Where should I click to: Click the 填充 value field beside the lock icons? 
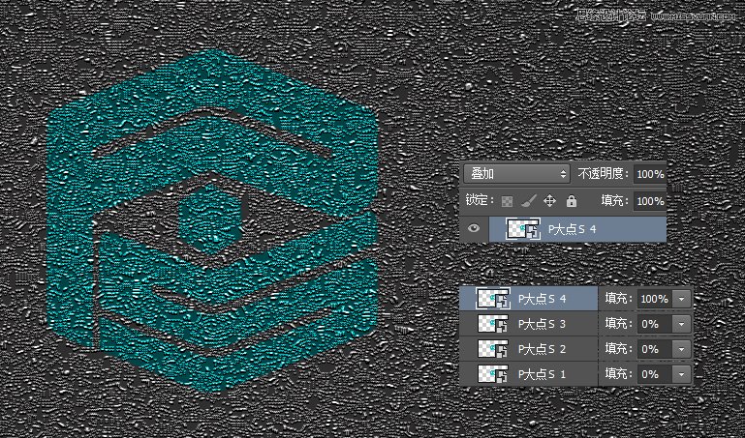(650, 201)
